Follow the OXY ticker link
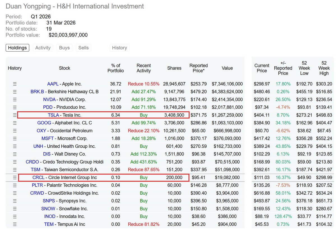Screen dimensions: 336x230 pos(41,131)
